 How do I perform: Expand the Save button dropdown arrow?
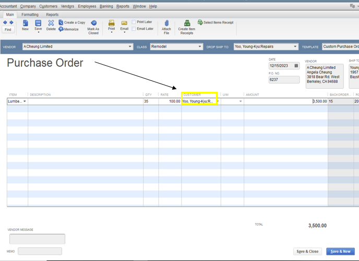(x=38, y=32)
